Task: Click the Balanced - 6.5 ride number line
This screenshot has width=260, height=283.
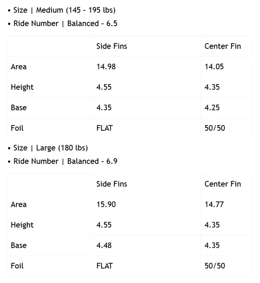Action: [65, 23]
